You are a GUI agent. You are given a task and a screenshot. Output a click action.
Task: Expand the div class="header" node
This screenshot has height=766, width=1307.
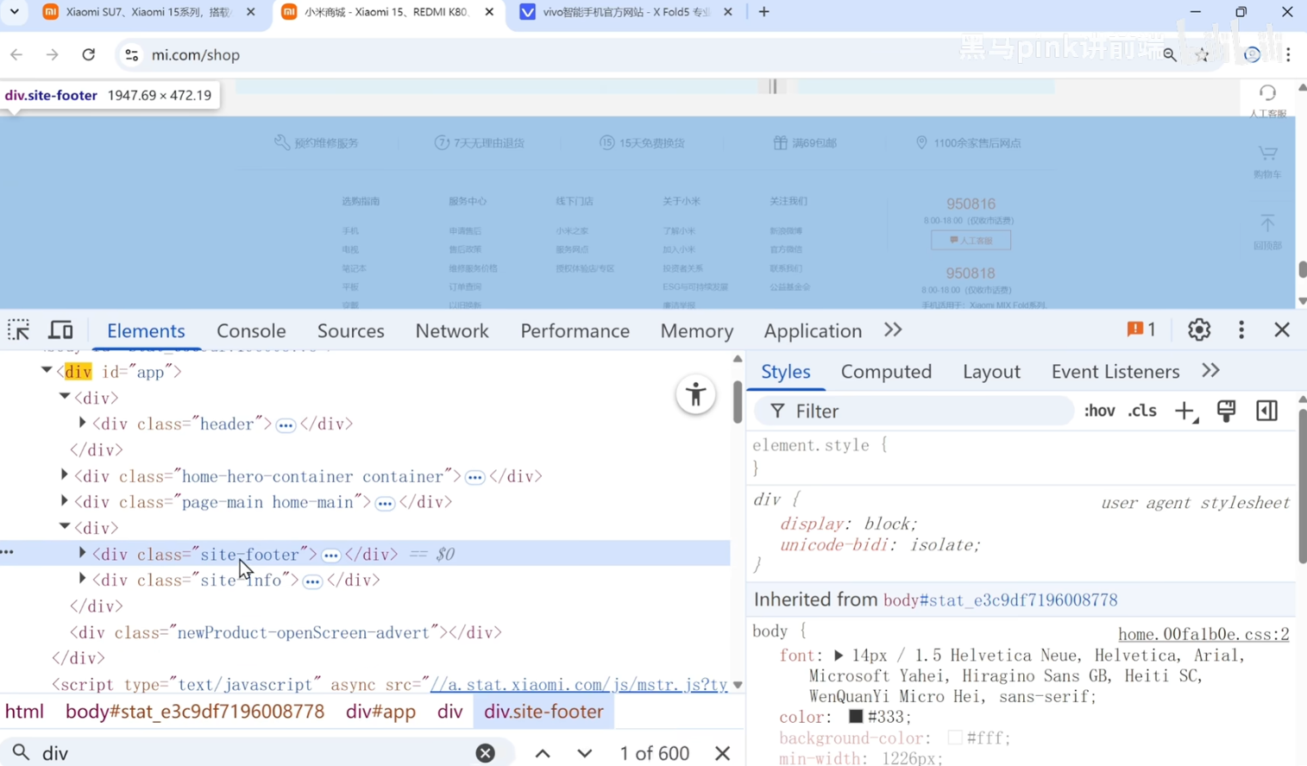(83, 423)
